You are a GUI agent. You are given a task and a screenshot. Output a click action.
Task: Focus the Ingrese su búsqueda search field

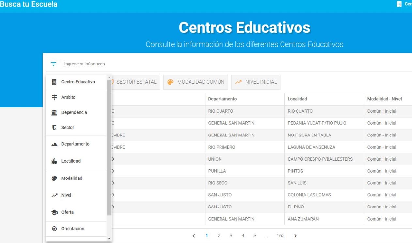[237, 64]
